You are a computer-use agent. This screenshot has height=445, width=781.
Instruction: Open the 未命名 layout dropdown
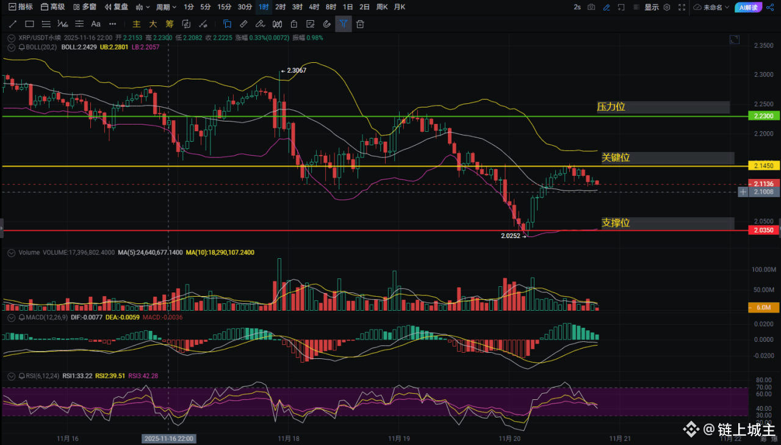711,7
